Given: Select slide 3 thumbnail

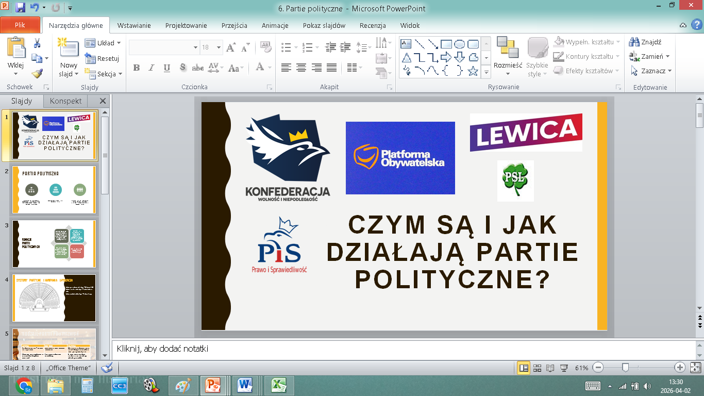Looking at the screenshot, I should tap(54, 243).
